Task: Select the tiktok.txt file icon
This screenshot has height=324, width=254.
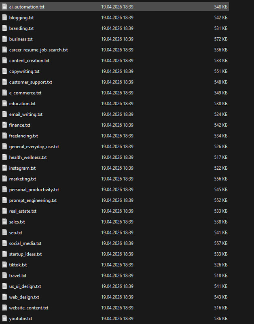Action: click(4, 264)
